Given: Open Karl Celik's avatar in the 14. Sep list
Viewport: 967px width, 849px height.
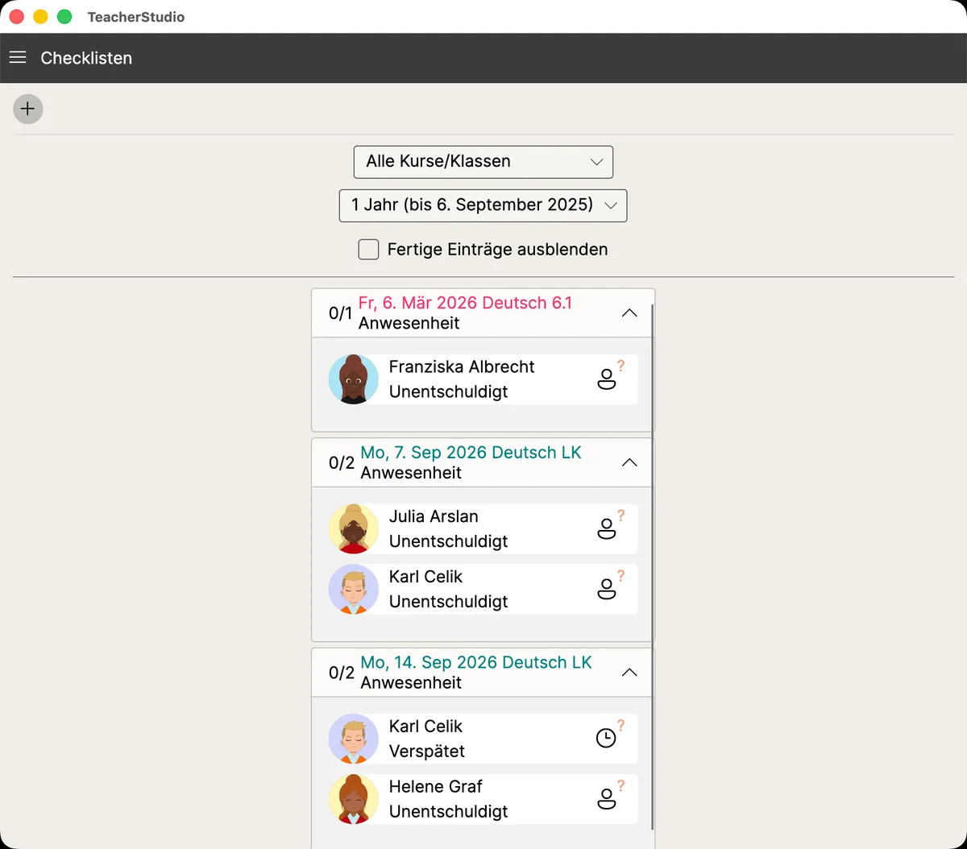Looking at the screenshot, I should click(x=354, y=739).
